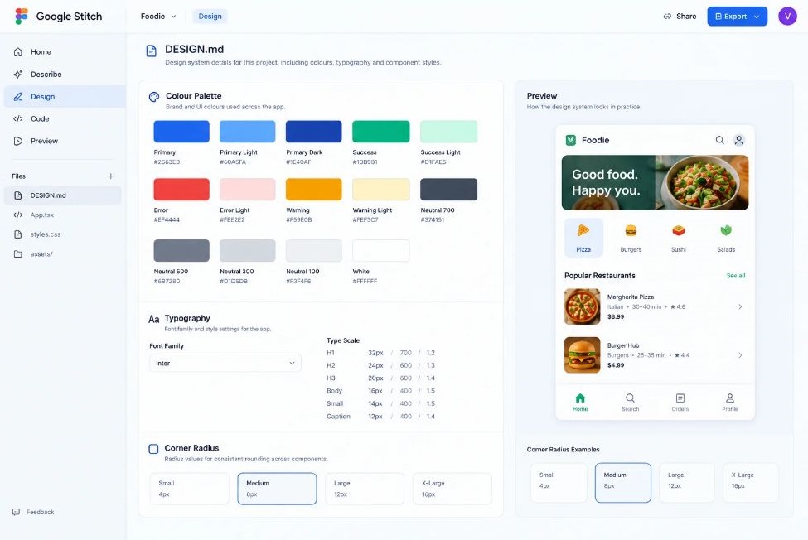Viewport: 808px width, 540px height.
Task: Open the Preview sidebar item
Action: [x=65, y=141]
